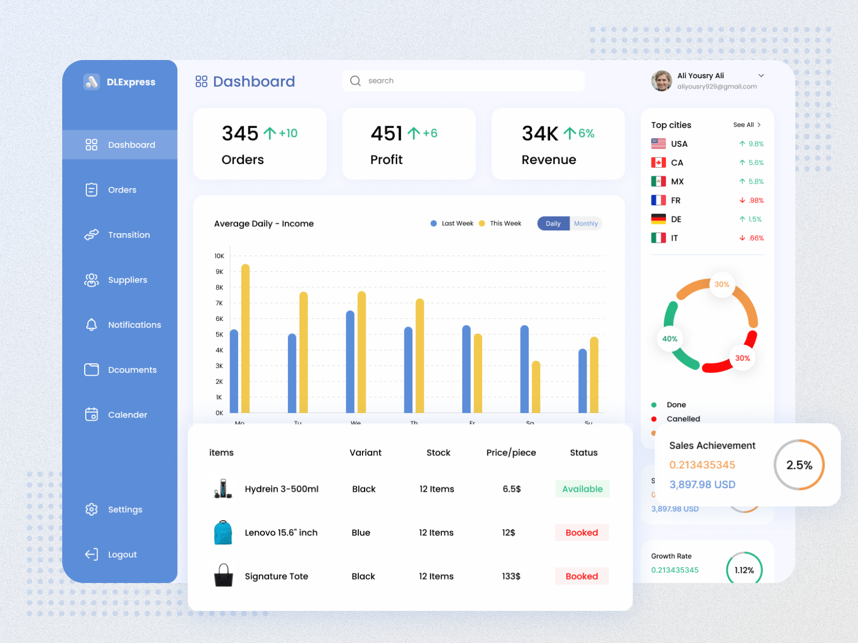Select the Daily tab on the chart

(x=553, y=223)
